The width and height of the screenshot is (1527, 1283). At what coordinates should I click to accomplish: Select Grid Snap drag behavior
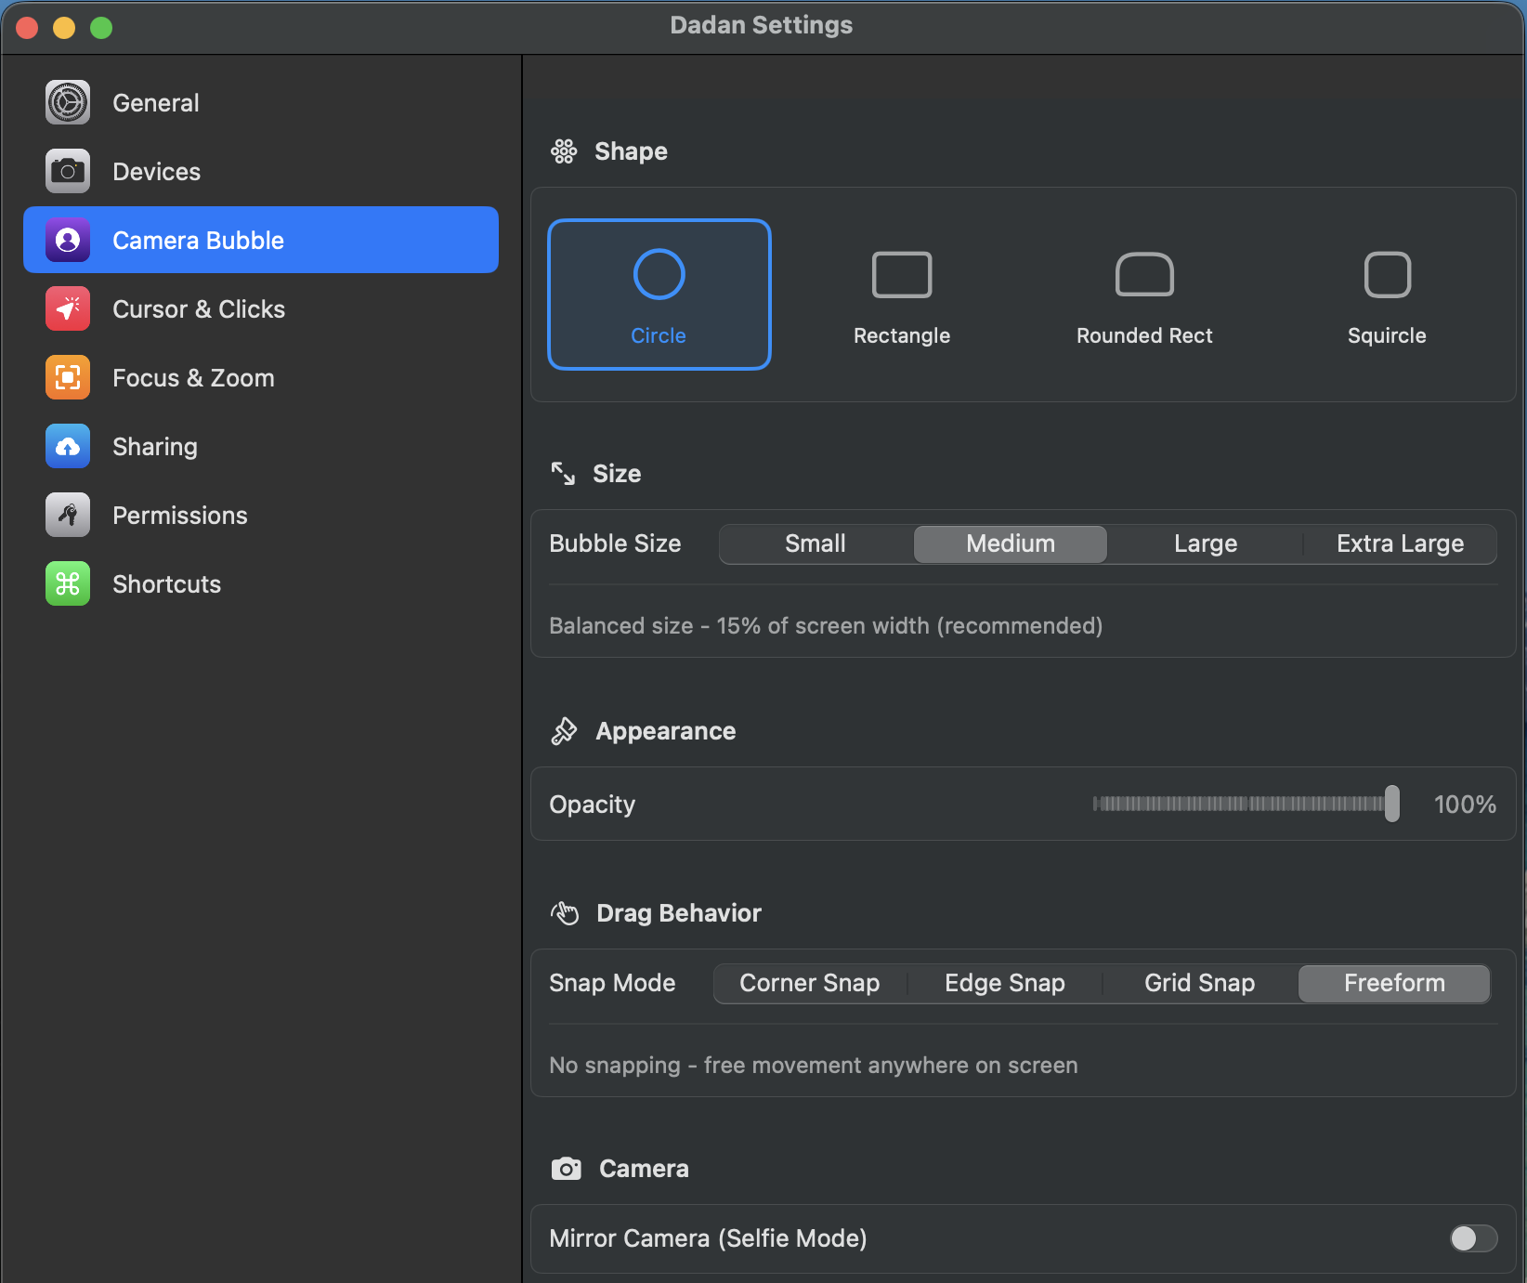pyautogui.click(x=1199, y=983)
